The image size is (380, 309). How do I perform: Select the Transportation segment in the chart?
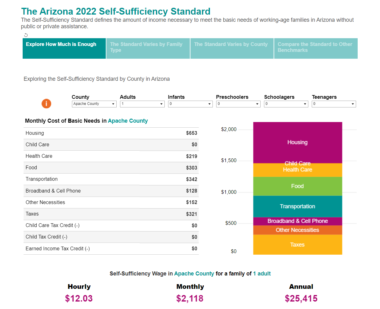coord(297,206)
